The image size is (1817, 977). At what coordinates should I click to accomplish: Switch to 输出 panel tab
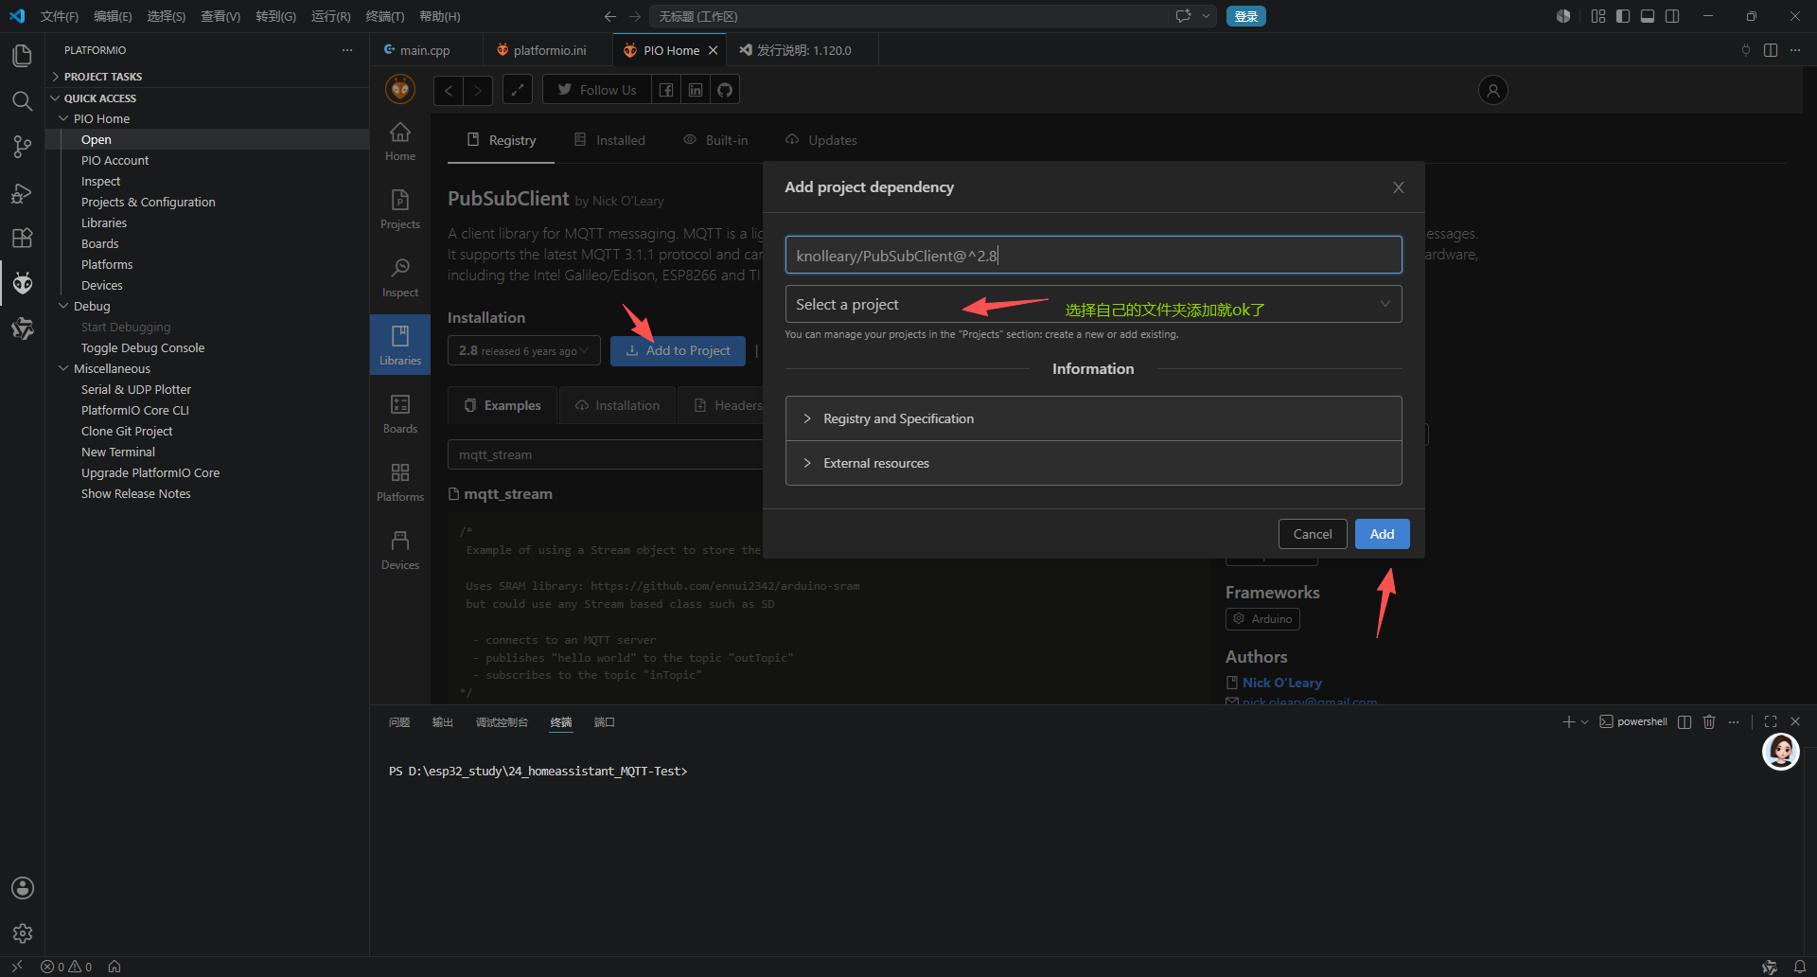coord(443,722)
